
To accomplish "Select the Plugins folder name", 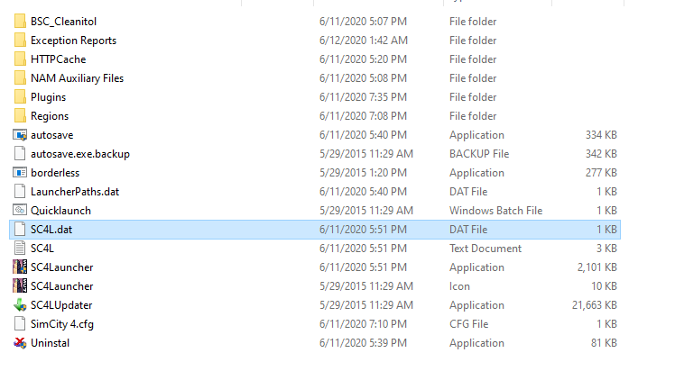I will pos(48,97).
